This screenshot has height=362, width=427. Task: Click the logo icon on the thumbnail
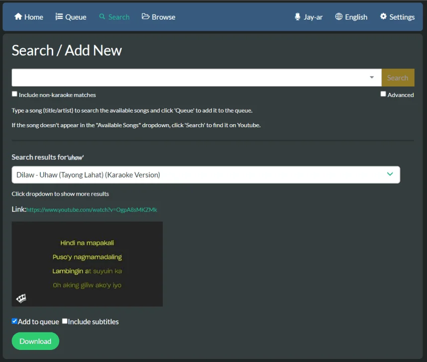21,298
